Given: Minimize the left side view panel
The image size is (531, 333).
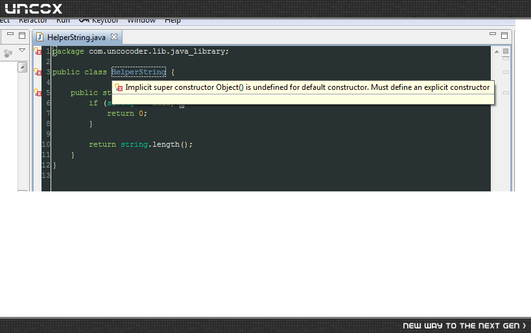Looking at the screenshot, I should [x=10, y=34].
